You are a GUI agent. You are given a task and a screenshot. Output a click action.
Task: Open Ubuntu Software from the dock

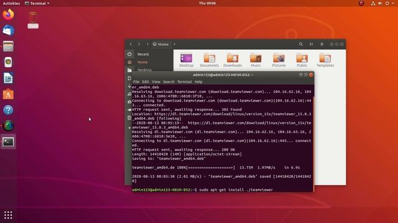point(8,94)
